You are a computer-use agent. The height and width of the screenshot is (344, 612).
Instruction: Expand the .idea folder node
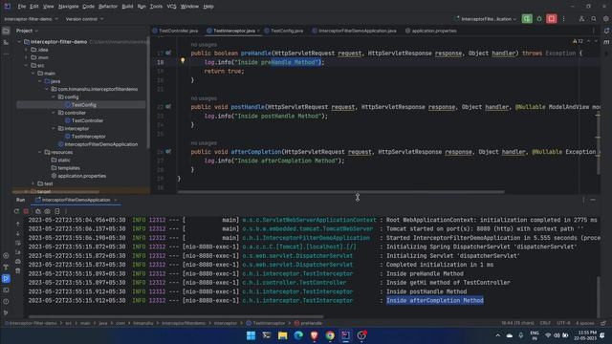pos(26,50)
